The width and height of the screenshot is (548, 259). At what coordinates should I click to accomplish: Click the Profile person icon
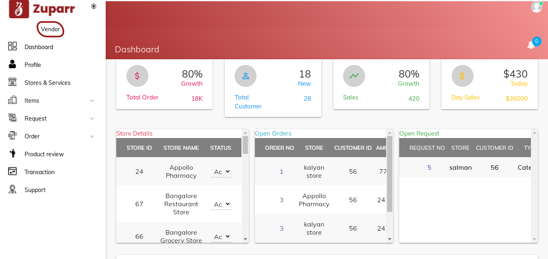click(13, 64)
